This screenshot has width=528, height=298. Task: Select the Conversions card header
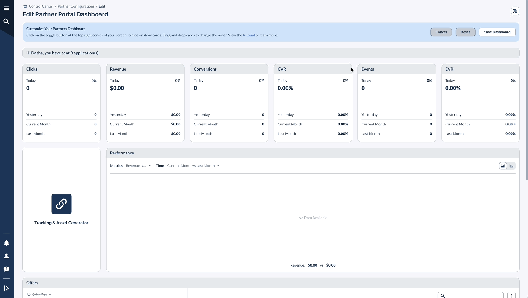point(229,69)
